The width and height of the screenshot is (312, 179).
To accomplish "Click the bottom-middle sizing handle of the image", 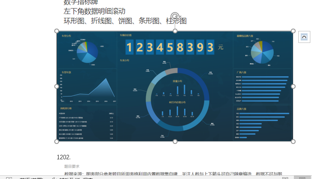I will pyautogui.click(x=175, y=142).
